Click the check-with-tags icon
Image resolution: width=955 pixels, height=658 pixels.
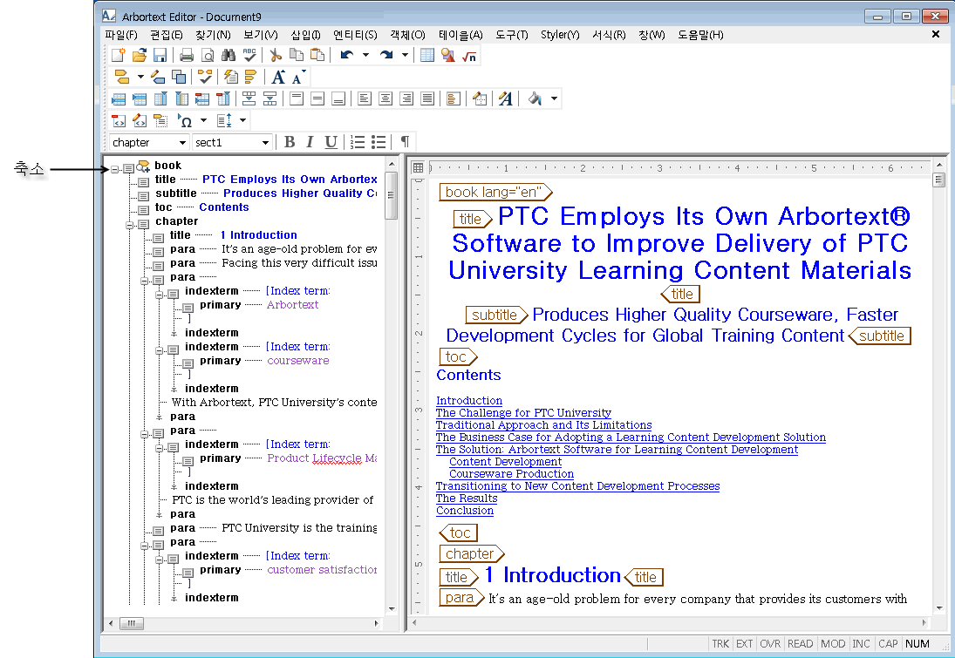[x=205, y=77]
